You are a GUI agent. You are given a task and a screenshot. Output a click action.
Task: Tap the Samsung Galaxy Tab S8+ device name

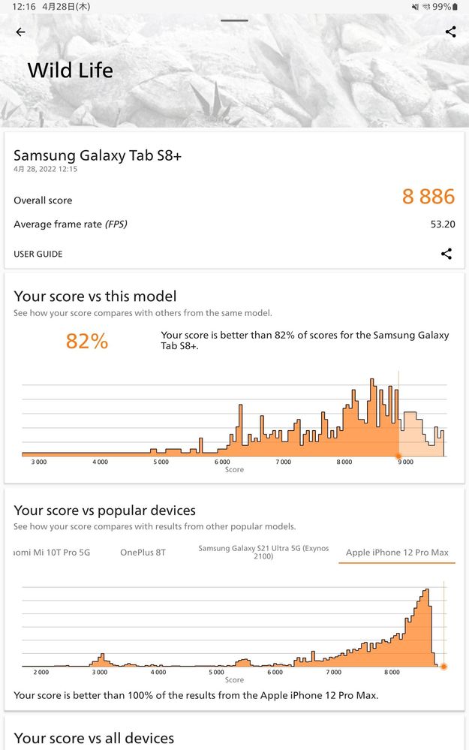tap(98, 155)
